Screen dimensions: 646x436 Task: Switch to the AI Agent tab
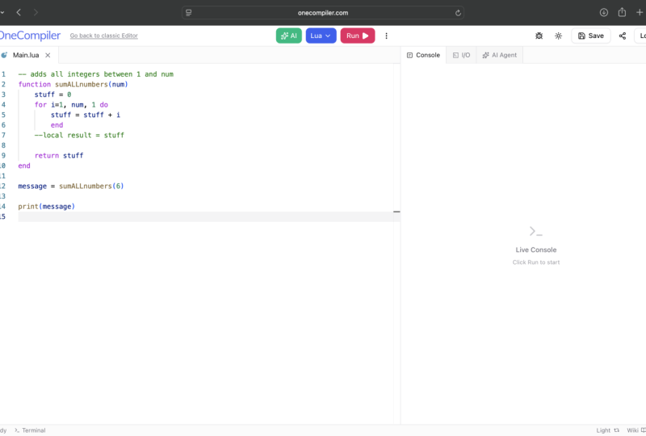click(x=499, y=55)
